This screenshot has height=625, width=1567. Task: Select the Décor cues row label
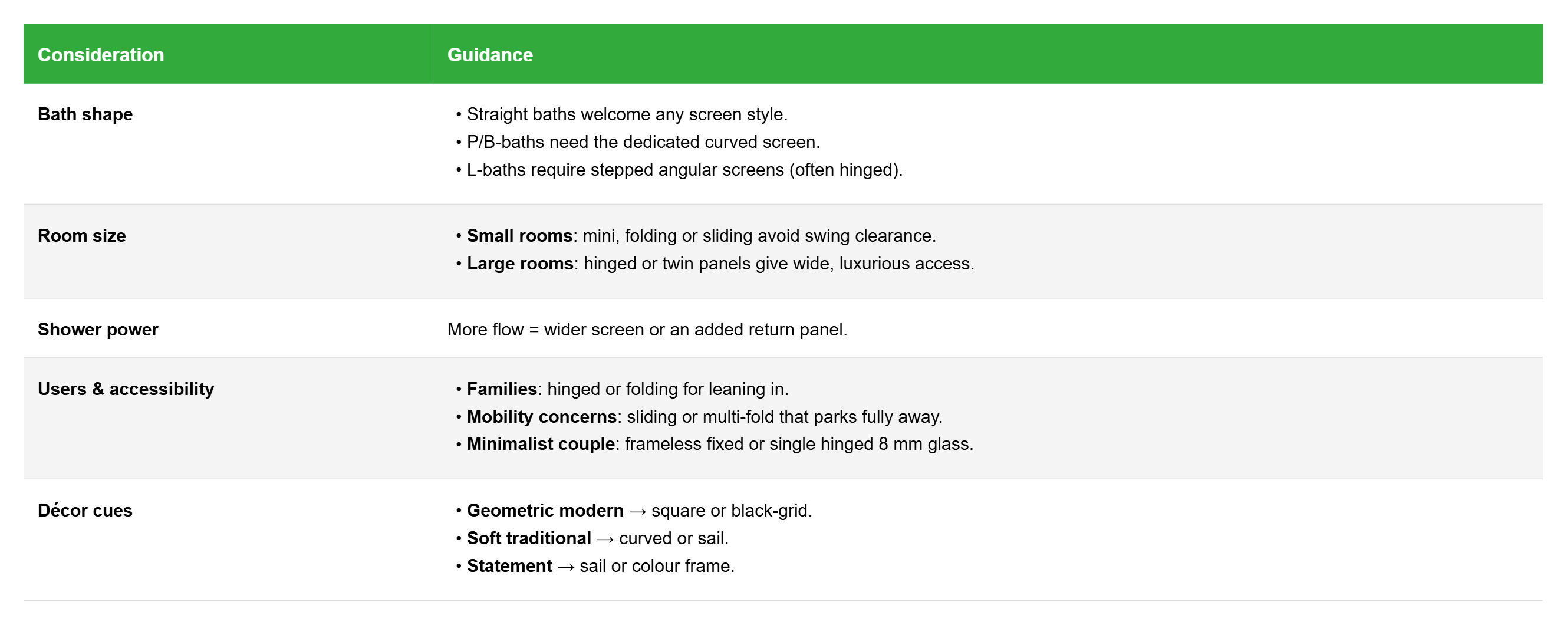[85, 510]
